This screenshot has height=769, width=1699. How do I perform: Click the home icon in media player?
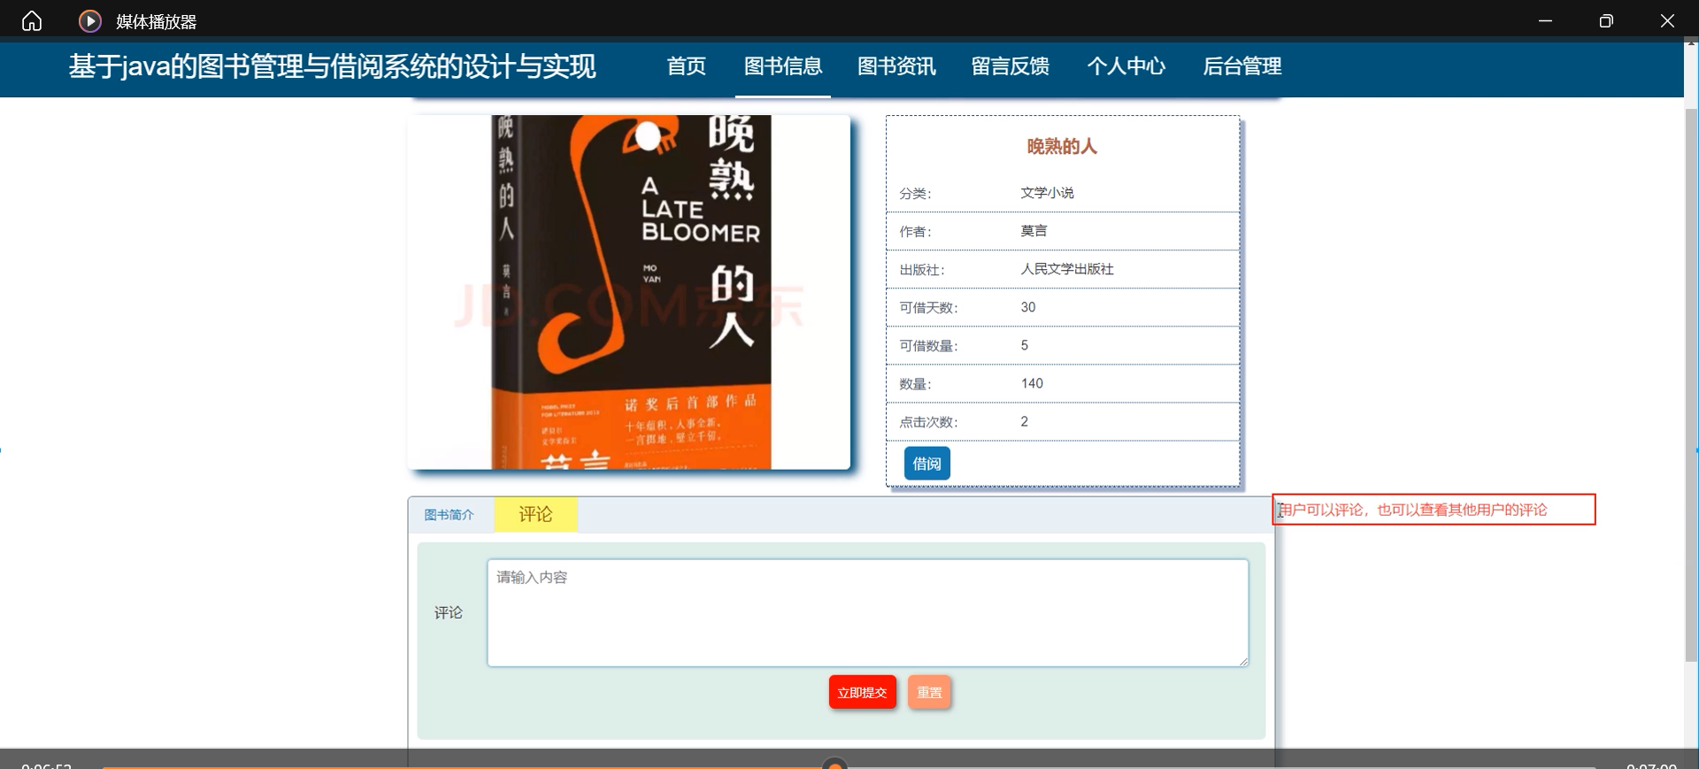(32, 21)
